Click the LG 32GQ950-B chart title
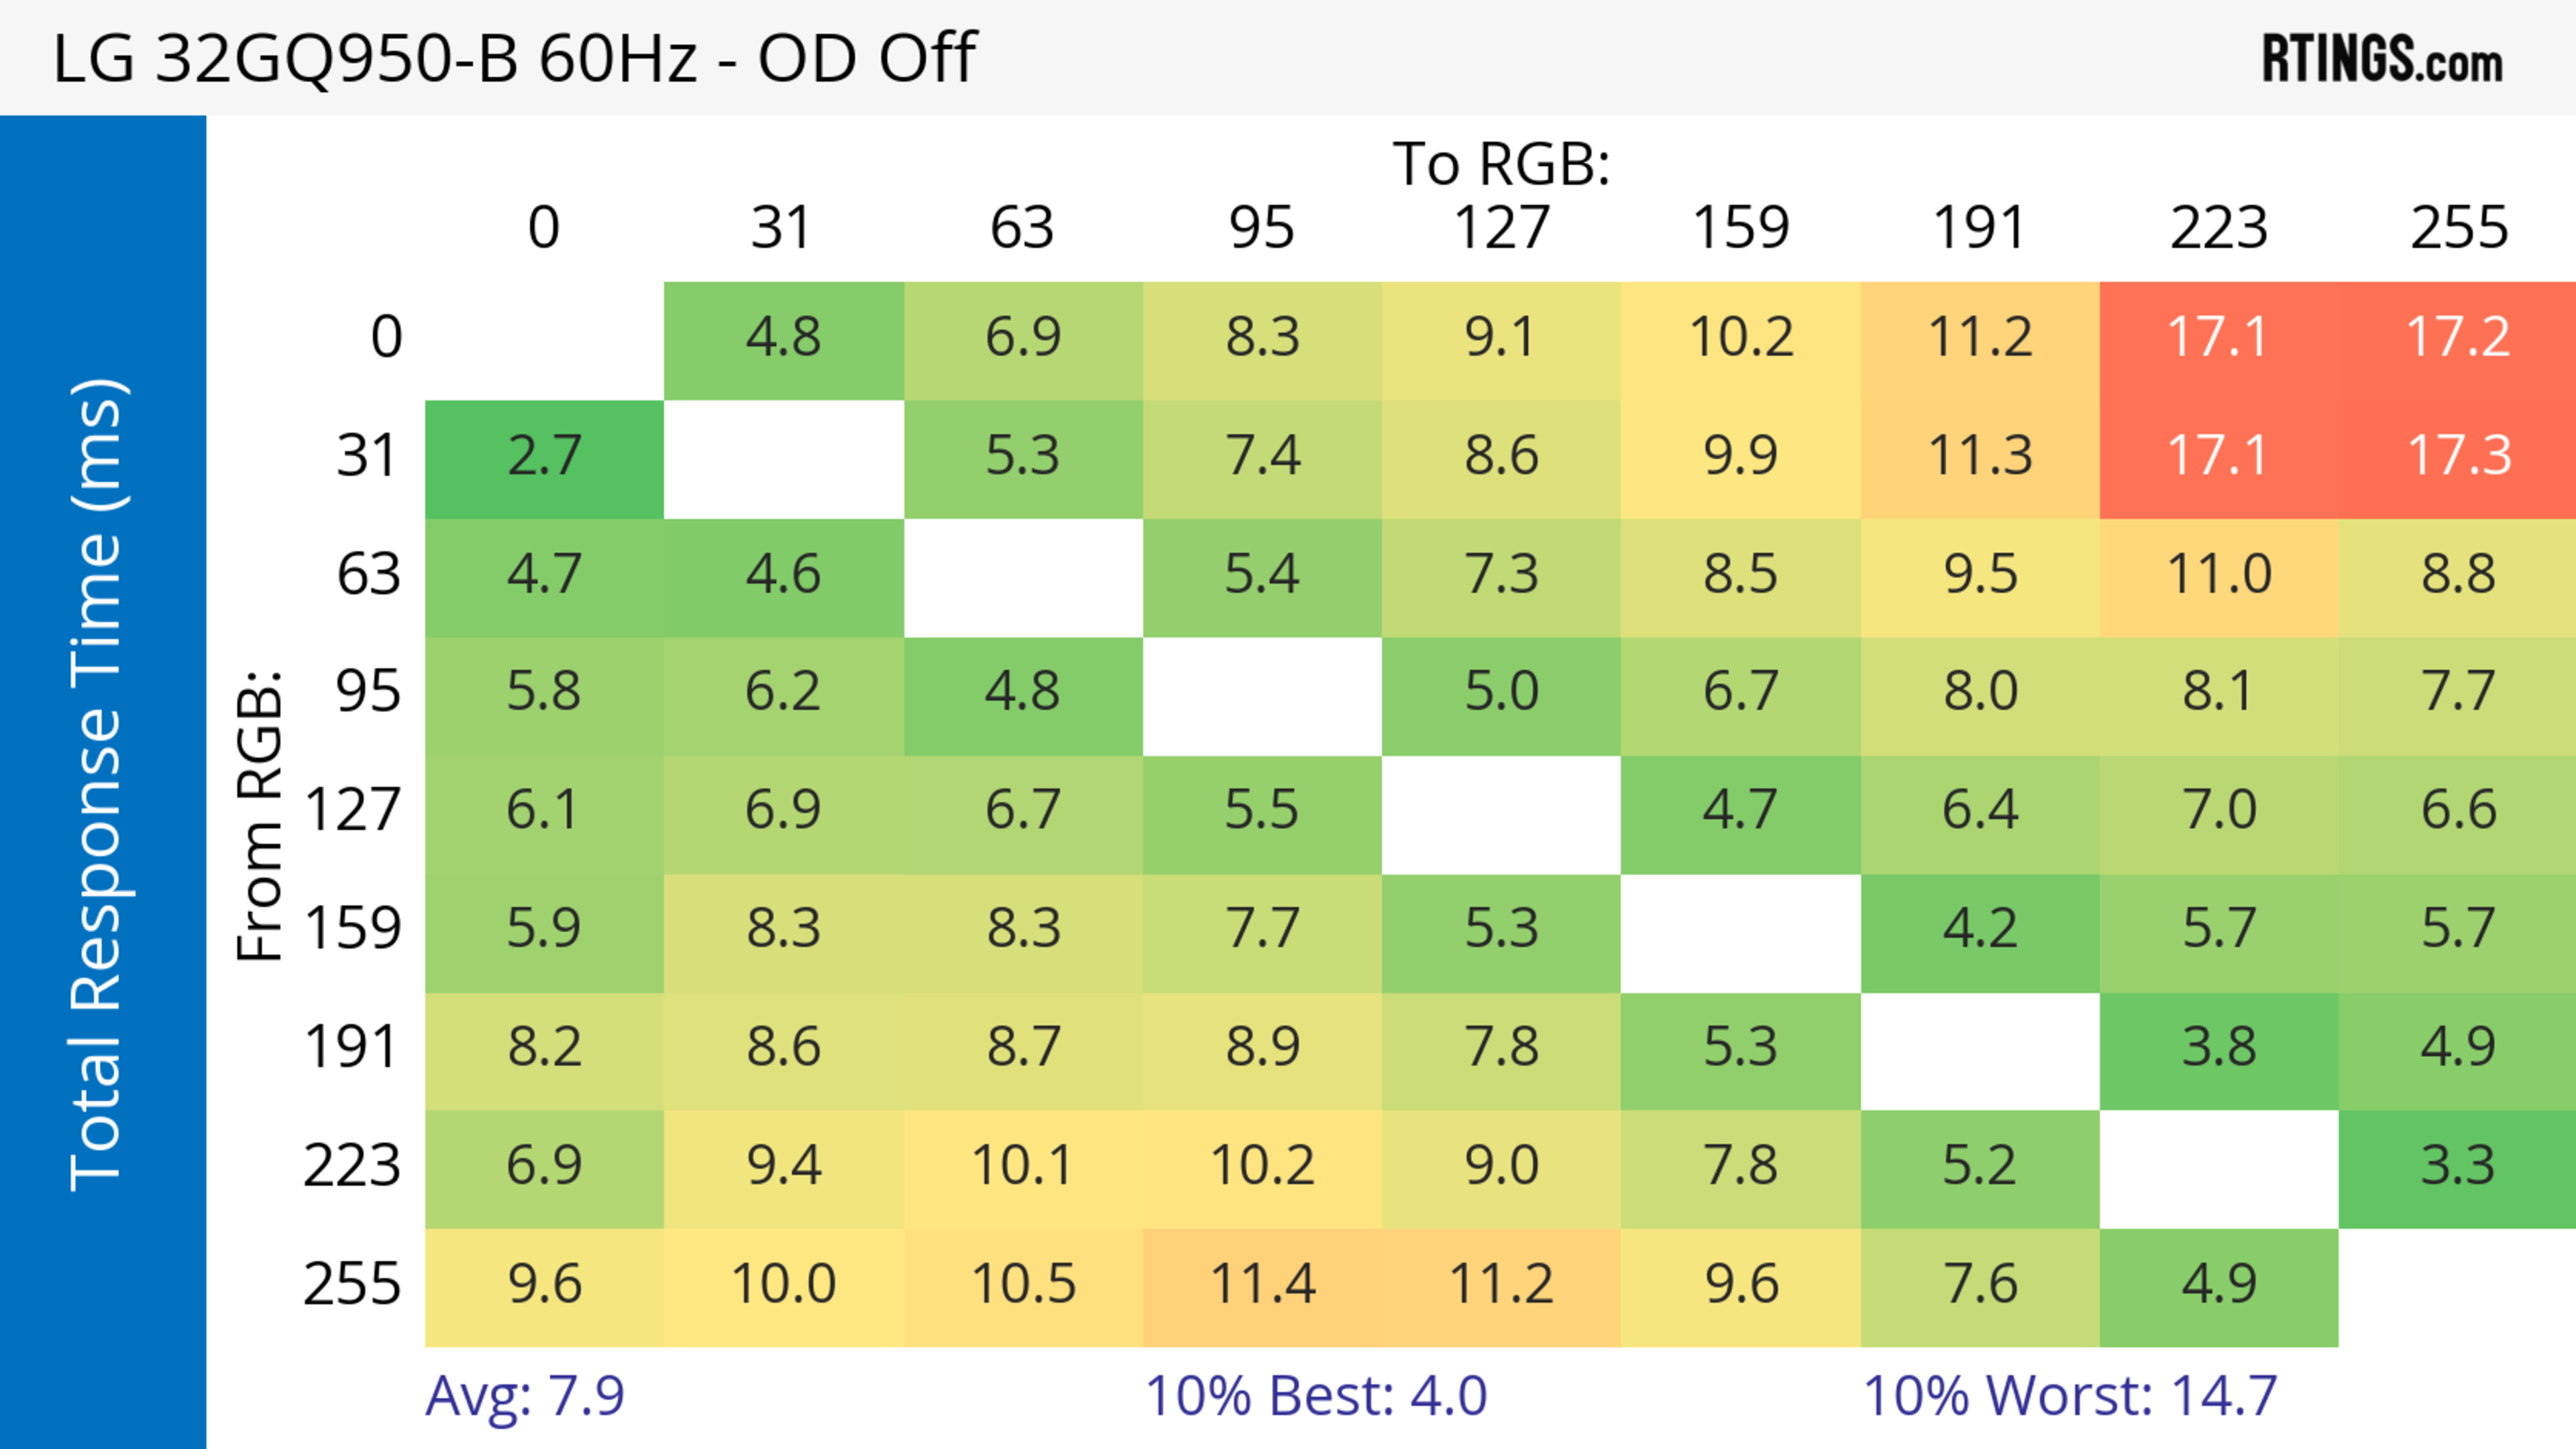The height and width of the screenshot is (1449, 2576). coord(514,58)
